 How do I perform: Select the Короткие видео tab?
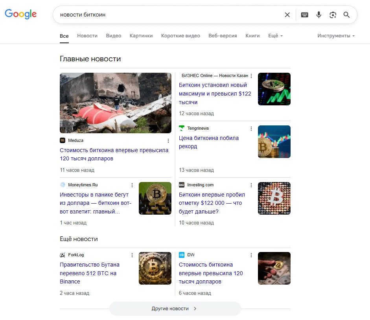tap(180, 36)
